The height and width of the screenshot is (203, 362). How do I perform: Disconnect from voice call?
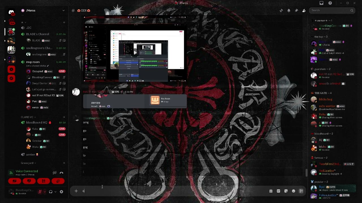61,173
